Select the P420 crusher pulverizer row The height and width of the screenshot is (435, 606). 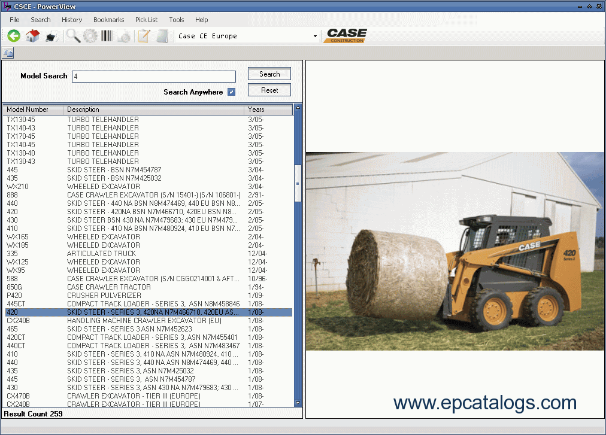149,296
